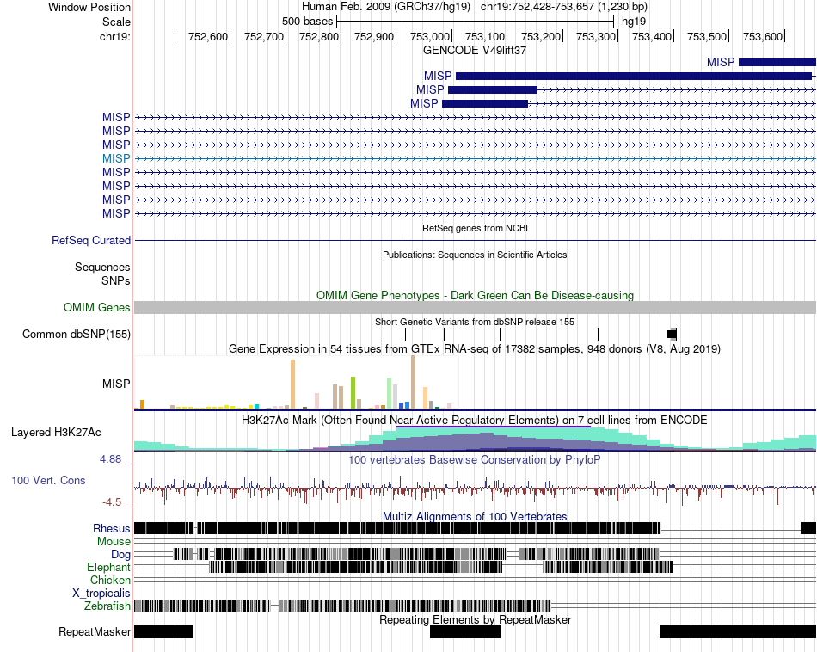The height and width of the screenshot is (652, 817).
Task: Open the H3K27Ac Mark track title
Action: tap(475, 420)
